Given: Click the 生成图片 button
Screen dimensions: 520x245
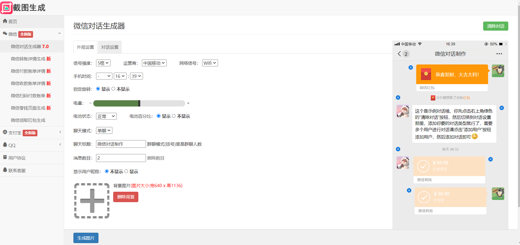Looking at the screenshot, I should tap(86, 238).
